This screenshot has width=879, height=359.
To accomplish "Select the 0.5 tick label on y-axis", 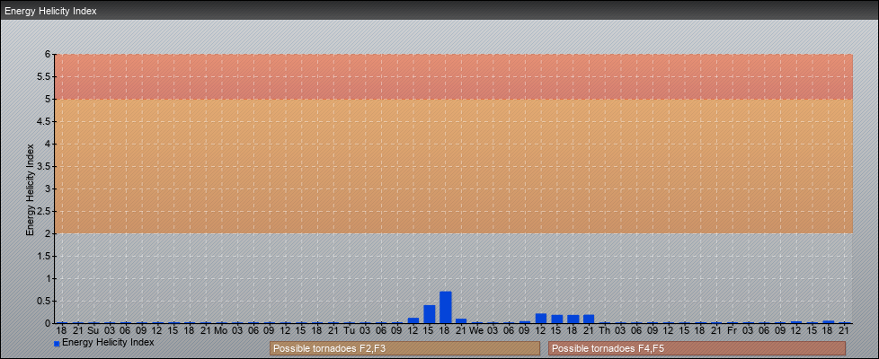I will coord(44,301).
